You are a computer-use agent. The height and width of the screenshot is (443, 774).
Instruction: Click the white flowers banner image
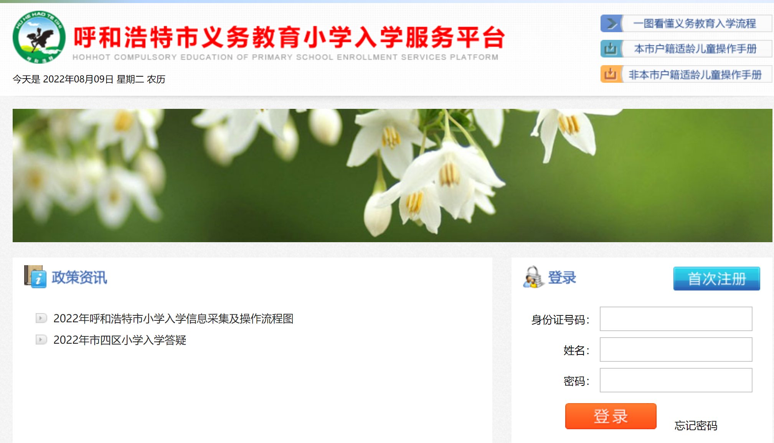[392, 176]
